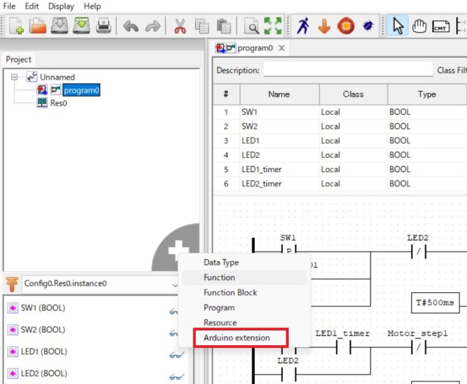This screenshot has width=467, height=384.
Task: Collapse the Unnamed project tree node
Action: (15, 77)
